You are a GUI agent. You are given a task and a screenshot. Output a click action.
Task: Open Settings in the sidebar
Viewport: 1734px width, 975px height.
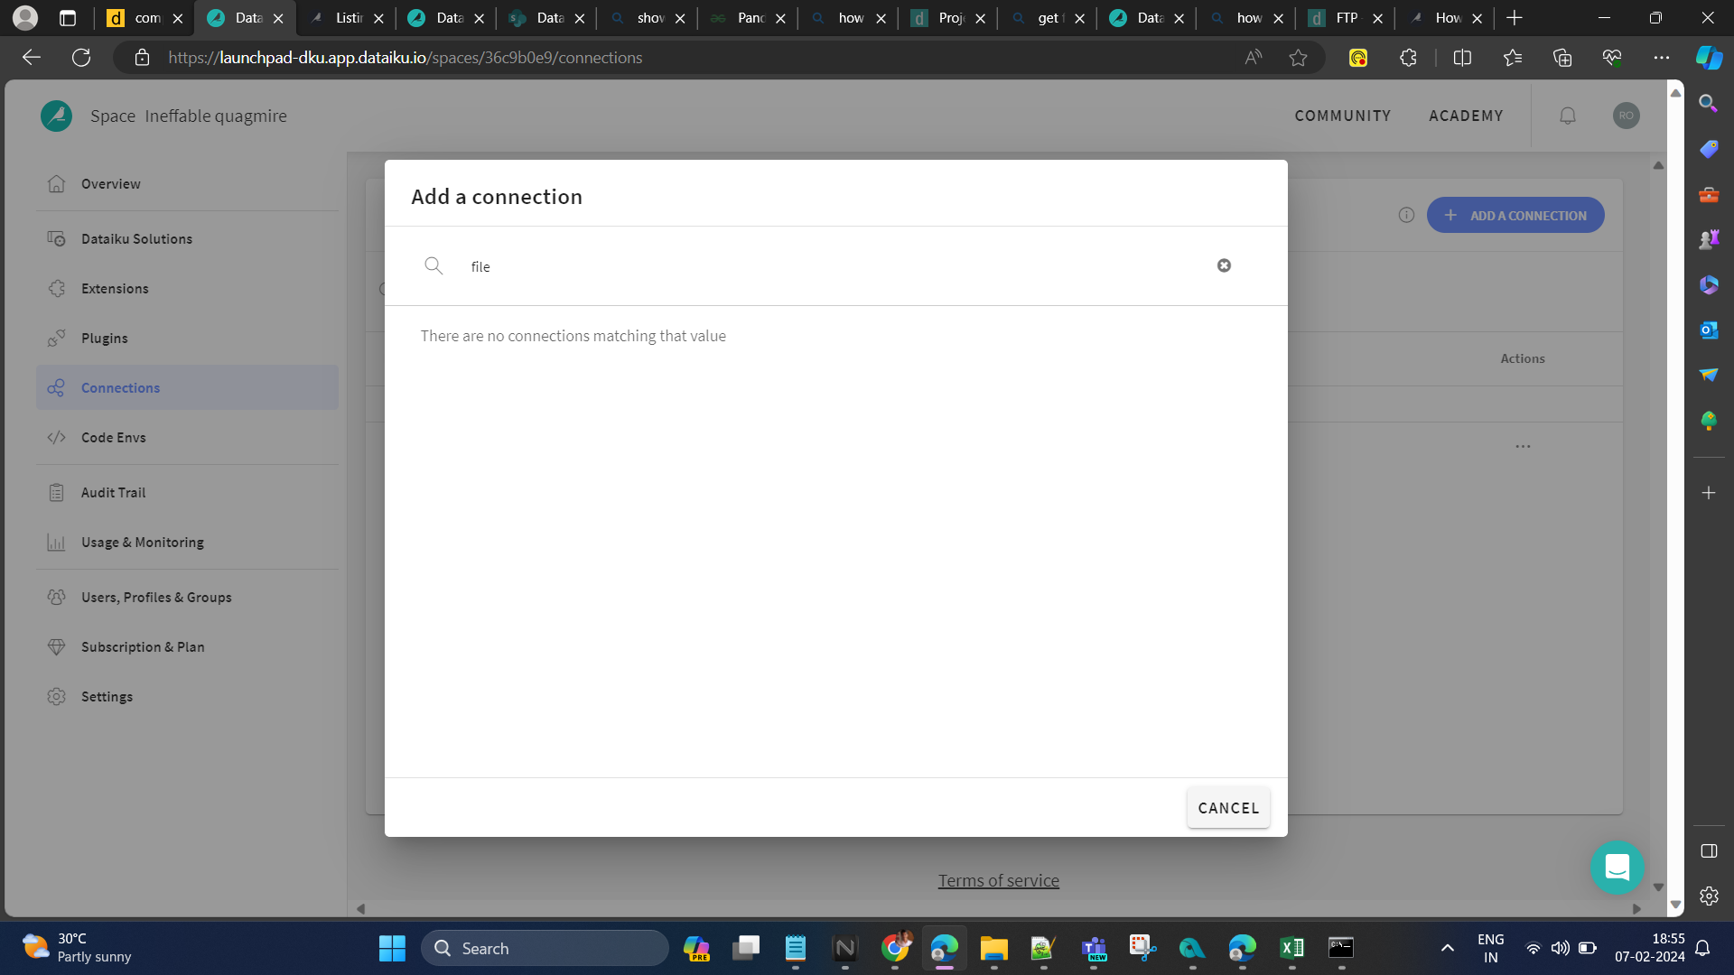pyautogui.click(x=187, y=697)
